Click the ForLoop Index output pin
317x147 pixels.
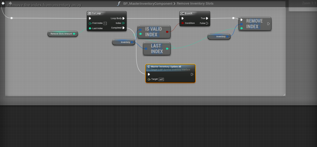(x=123, y=23)
